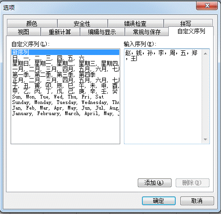Close the 选项 dialog window
The height and width of the screenshot is (214, 221).
tap(207, 6)
